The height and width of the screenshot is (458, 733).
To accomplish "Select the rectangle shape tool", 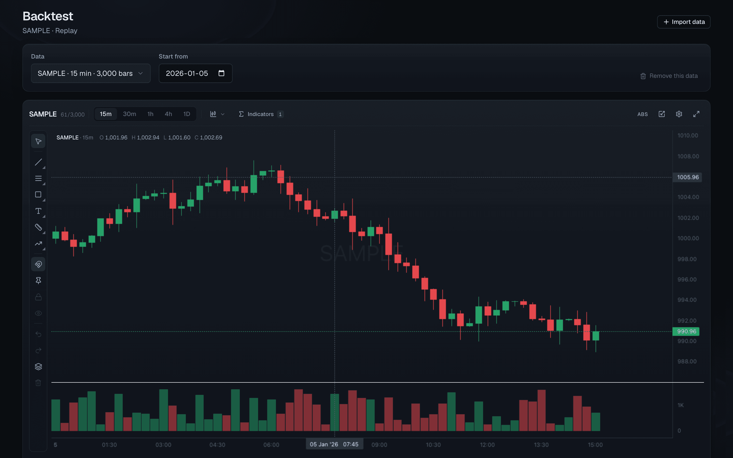I will [38, 195].
